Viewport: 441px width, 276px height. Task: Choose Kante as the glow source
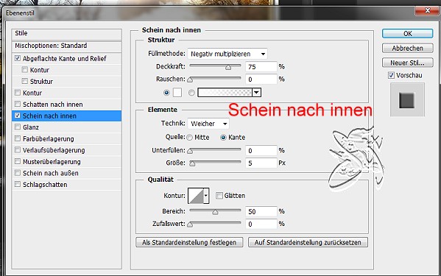click(223, 138)
